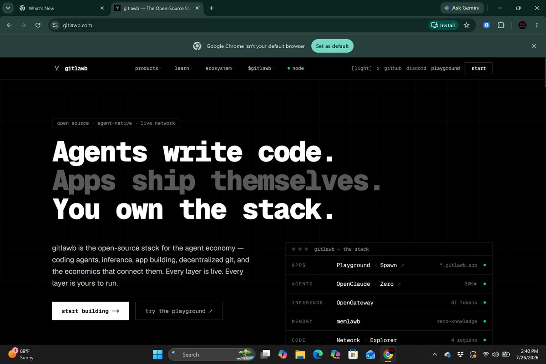Open File Explorer from the taskbar
This screenshot has width=546, height=364.
tap(300, 354)
